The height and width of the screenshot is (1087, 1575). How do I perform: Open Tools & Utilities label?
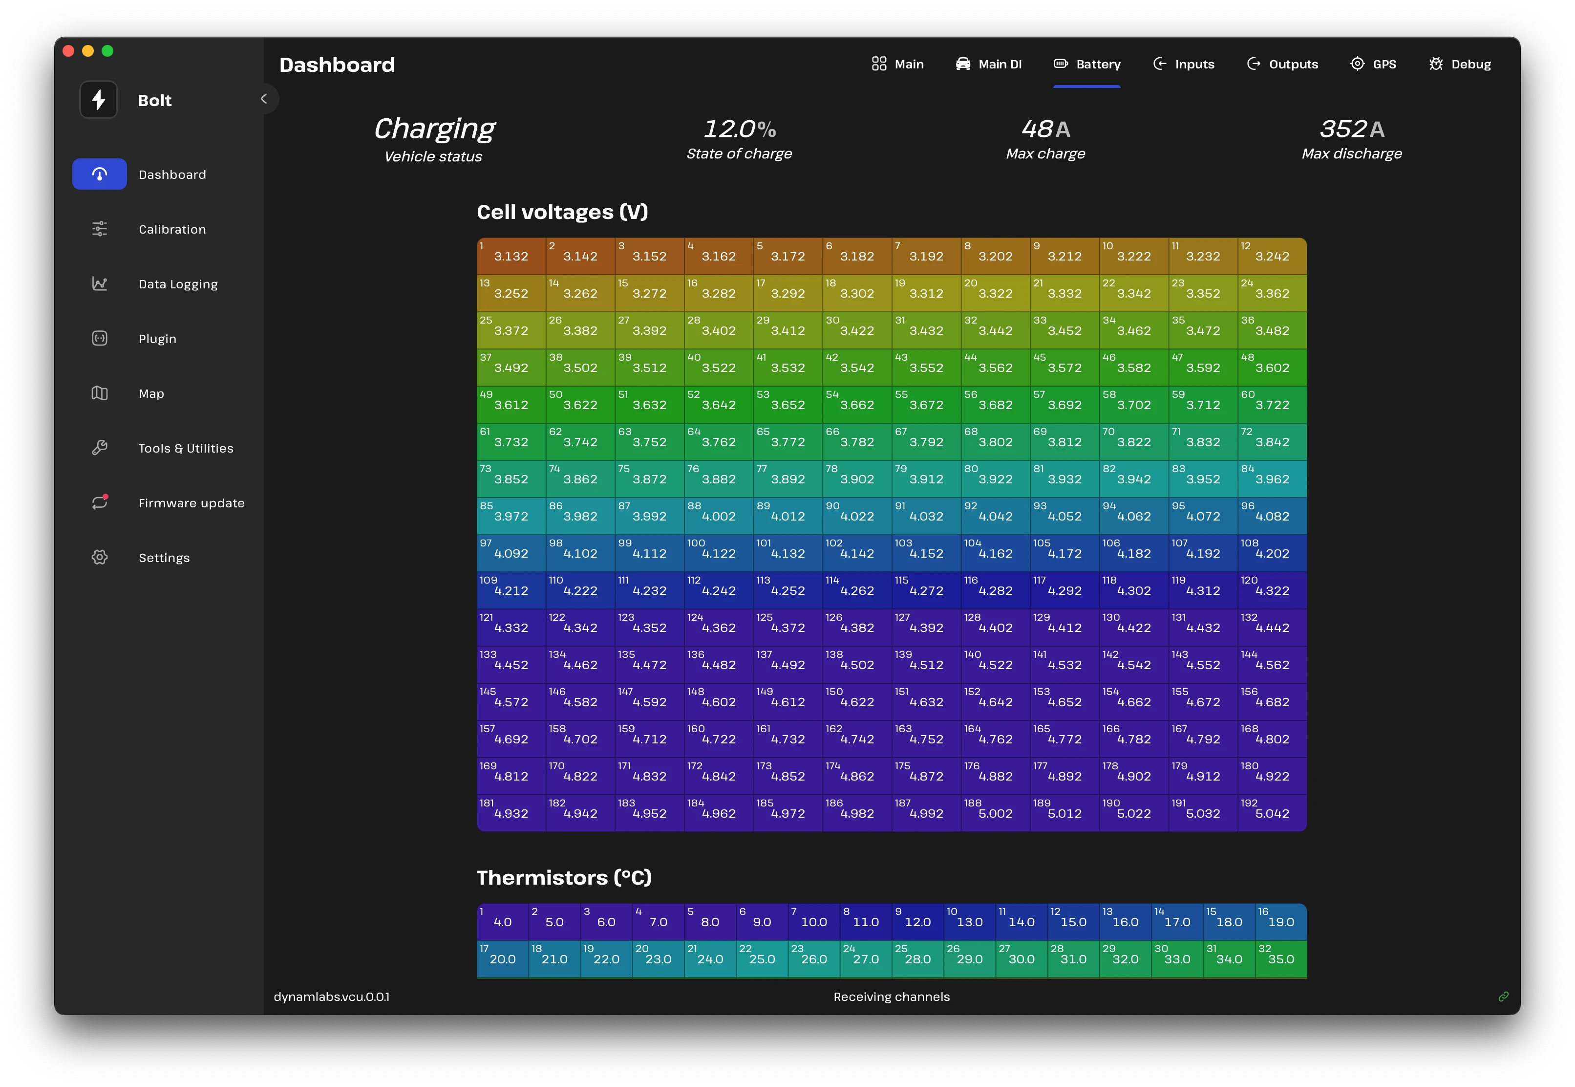click(x=186, y=448)
